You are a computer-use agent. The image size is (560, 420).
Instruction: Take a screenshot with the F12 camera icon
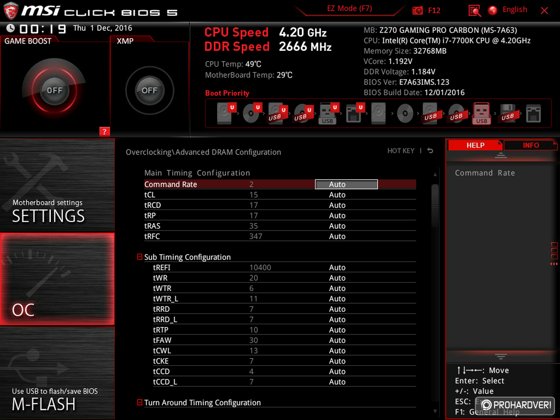[x=417, y=10]
